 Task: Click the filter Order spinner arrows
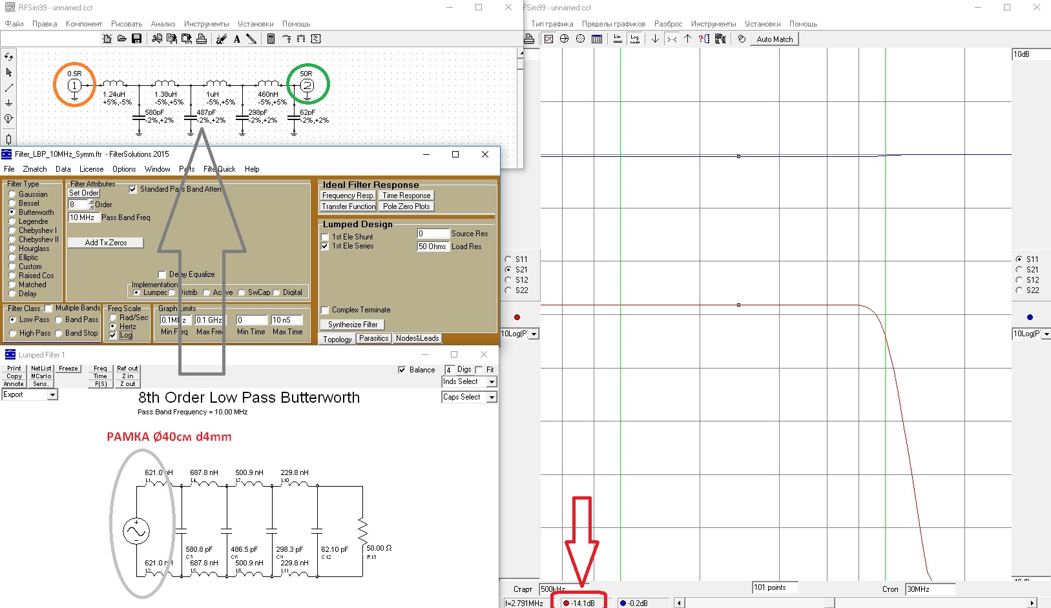(91, 205)
